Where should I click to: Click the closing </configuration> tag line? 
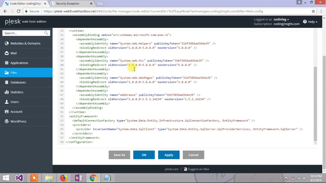tap(79, 142)
